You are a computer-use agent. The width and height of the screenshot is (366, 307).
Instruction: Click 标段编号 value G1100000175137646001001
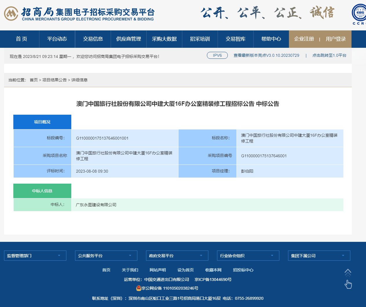pyautogui.click(x=102, y=138)
